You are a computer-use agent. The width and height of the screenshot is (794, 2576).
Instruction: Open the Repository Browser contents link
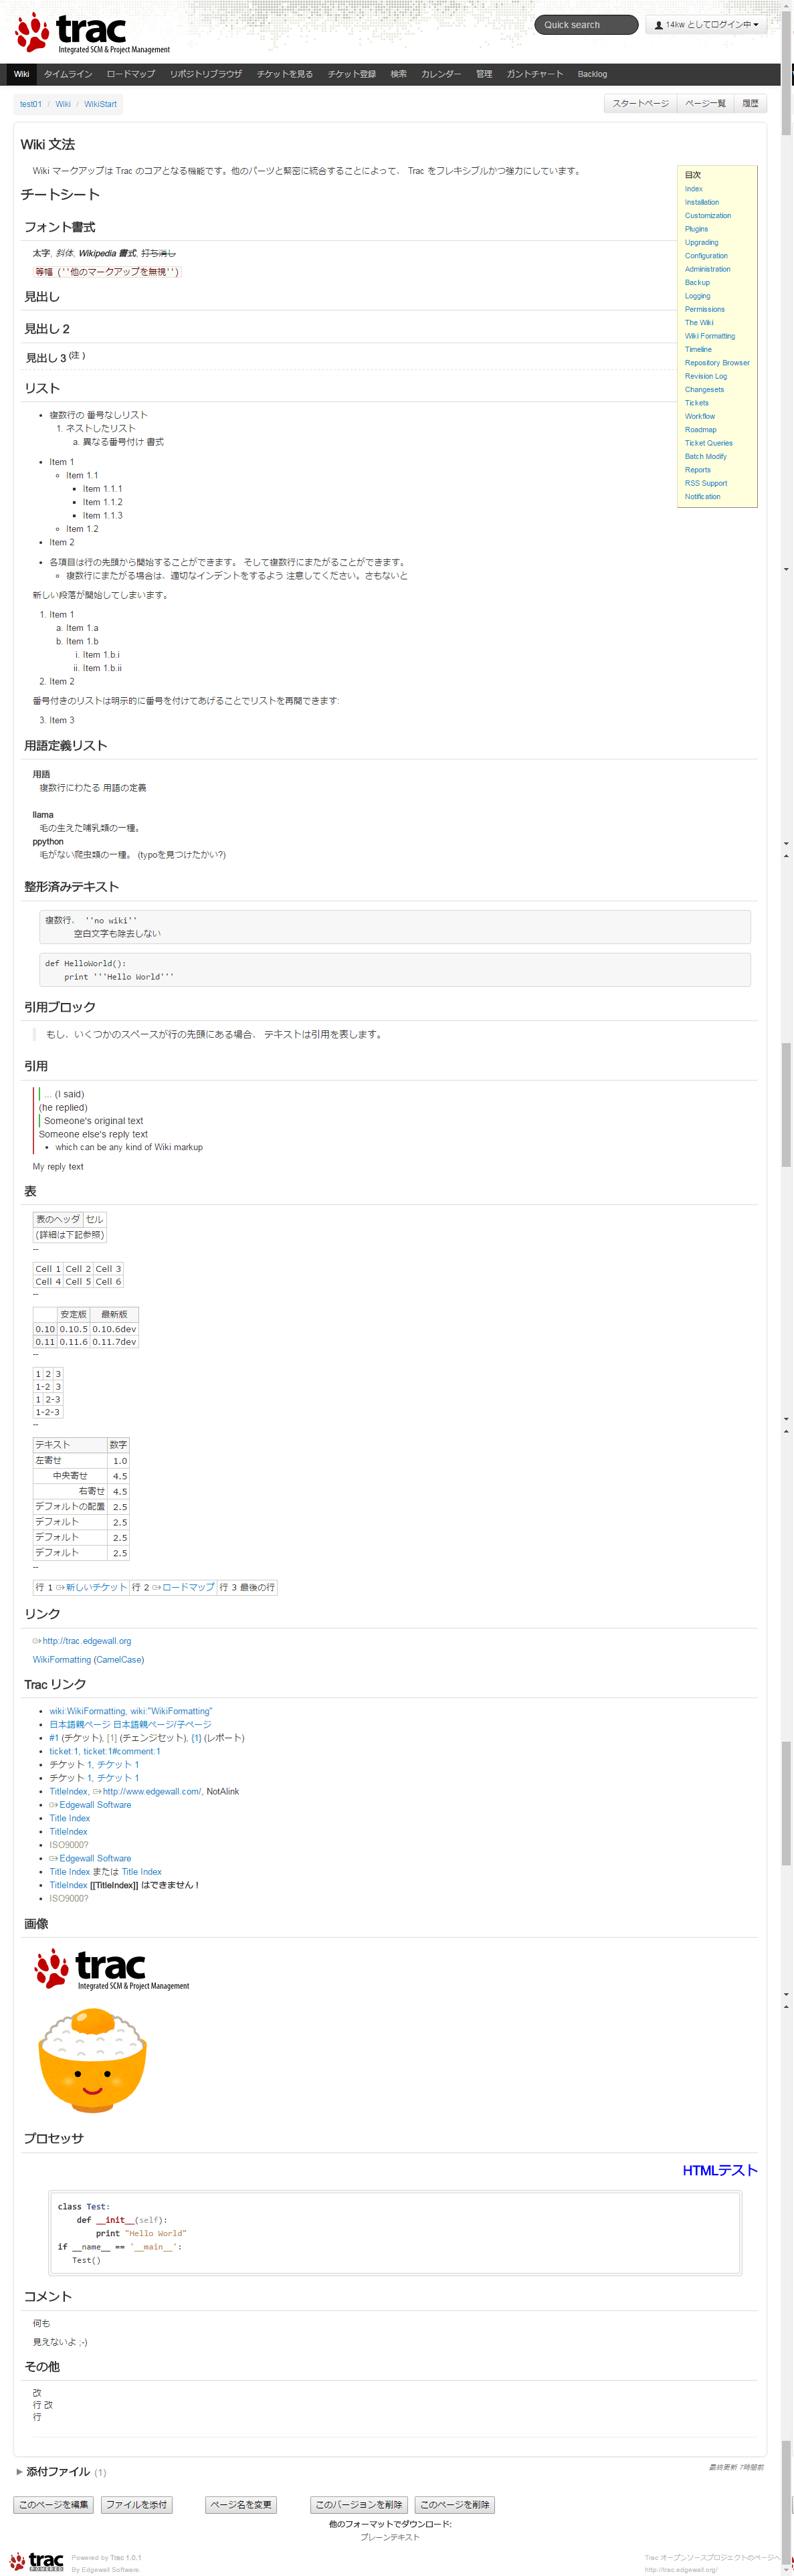tap(717, 363)
